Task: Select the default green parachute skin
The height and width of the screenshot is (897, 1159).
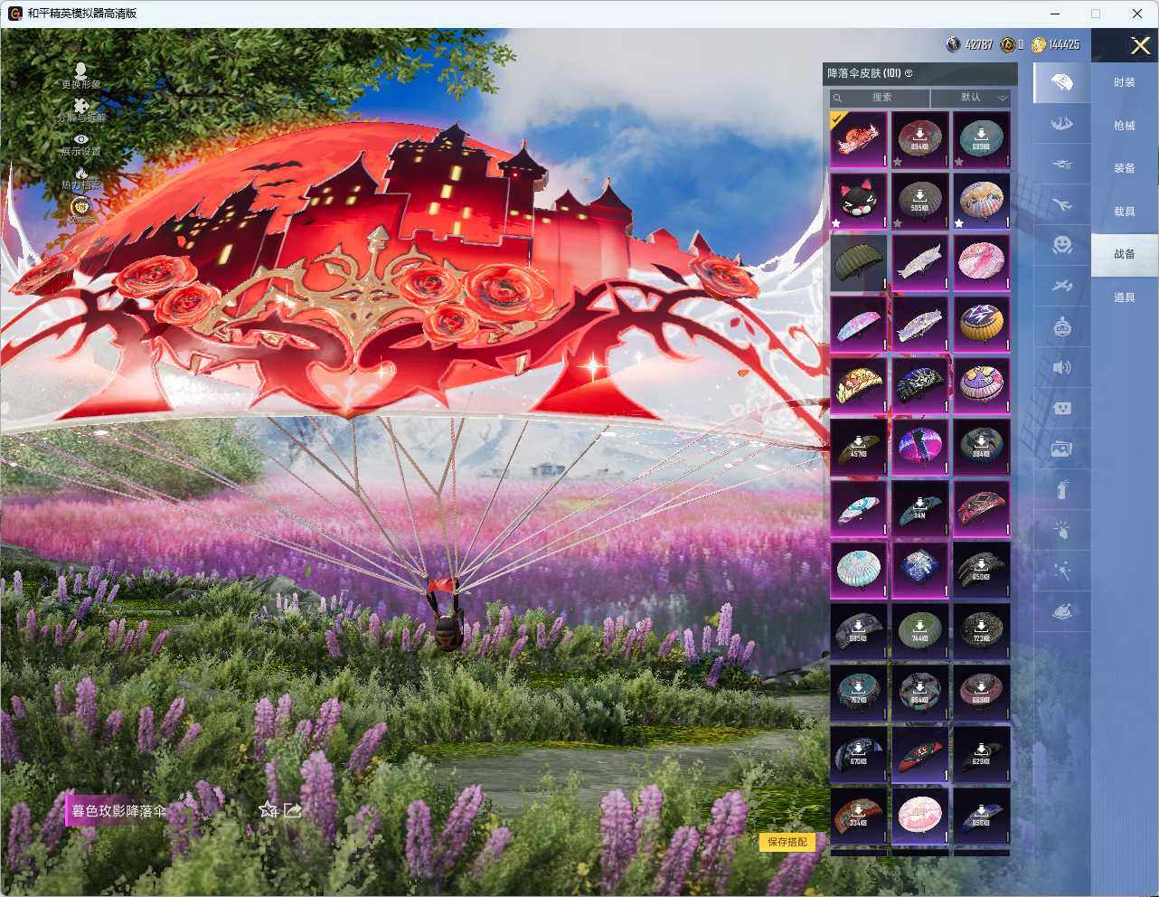Action: [x=859, y=262]
